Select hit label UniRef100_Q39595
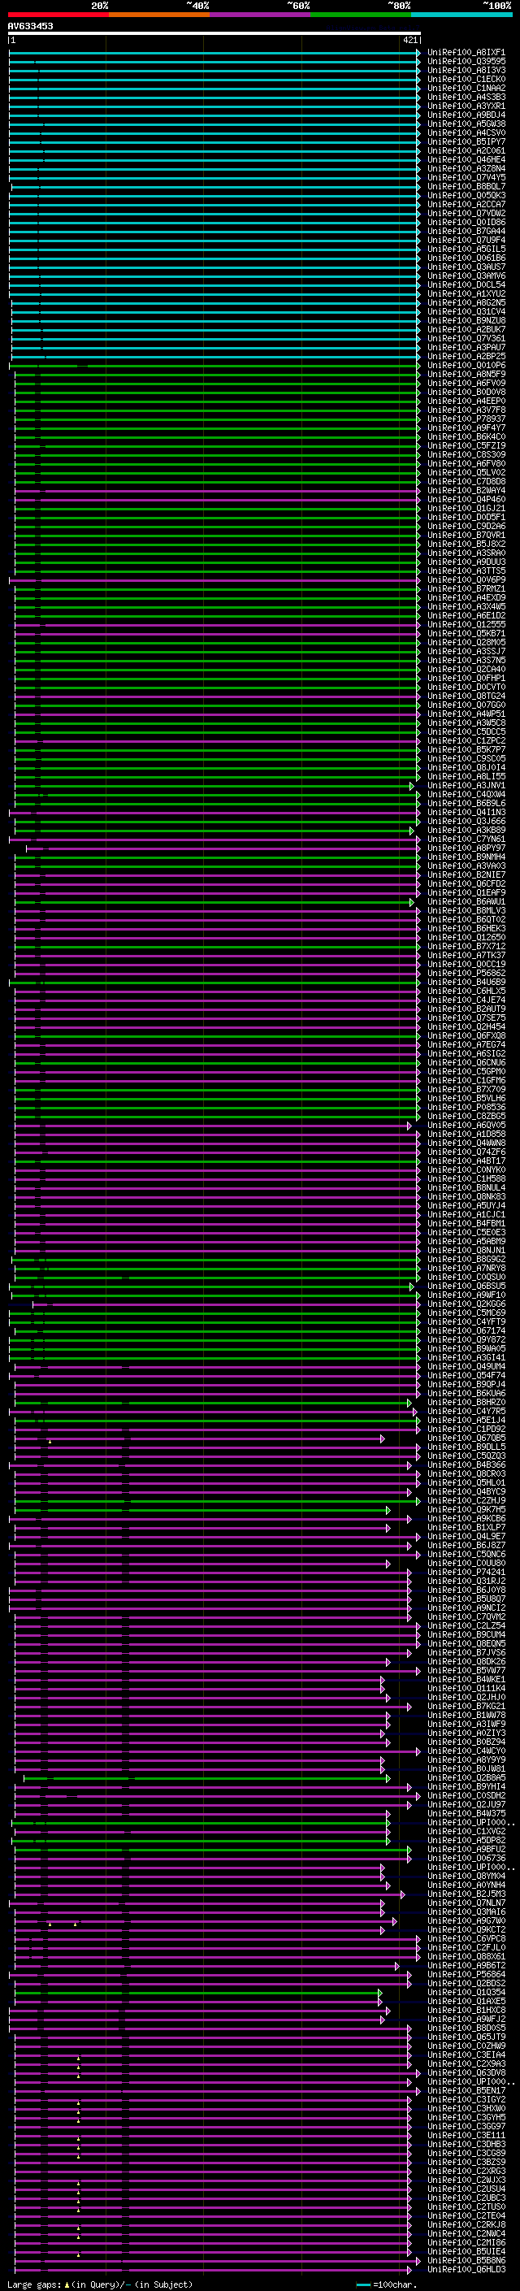 click(x=466, y=62)
